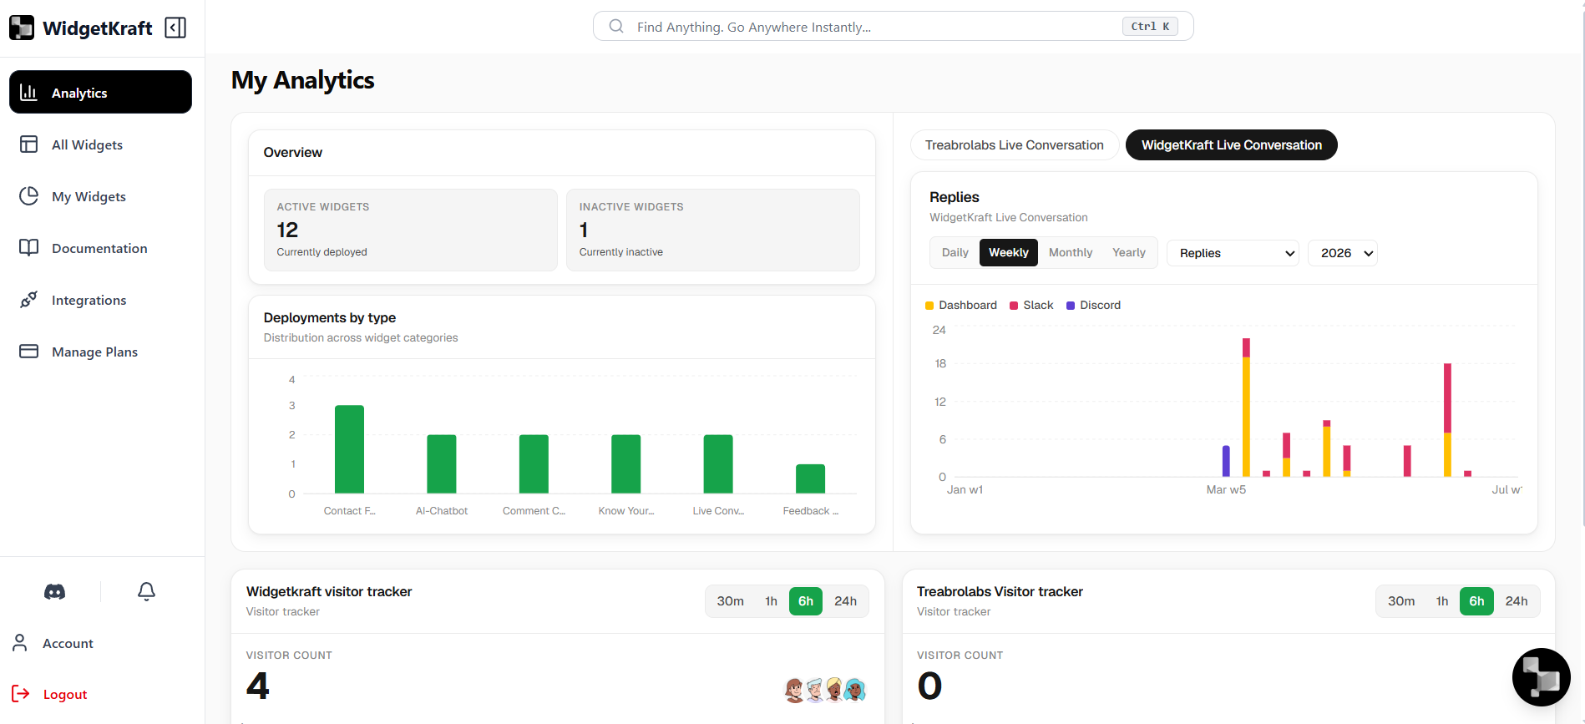
Task: Click the Integrations plug icon
Action: (x=29, y=300)
